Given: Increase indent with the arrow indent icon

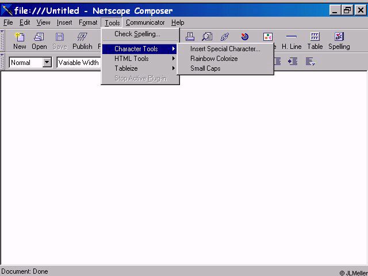Looking at the screenshot, I should (293, 62).
